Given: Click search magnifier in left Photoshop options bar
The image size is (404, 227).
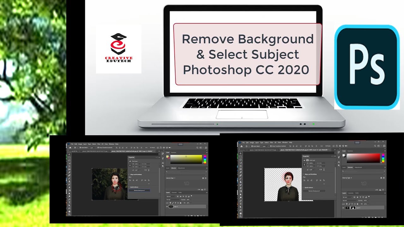Looking at the screenshot, I should [197, 148].
